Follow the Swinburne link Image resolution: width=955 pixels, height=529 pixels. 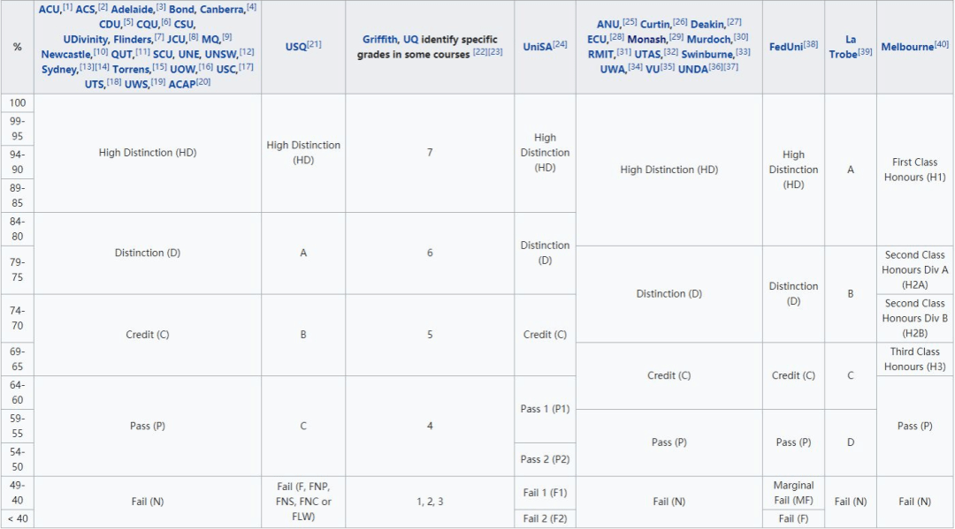707,54
